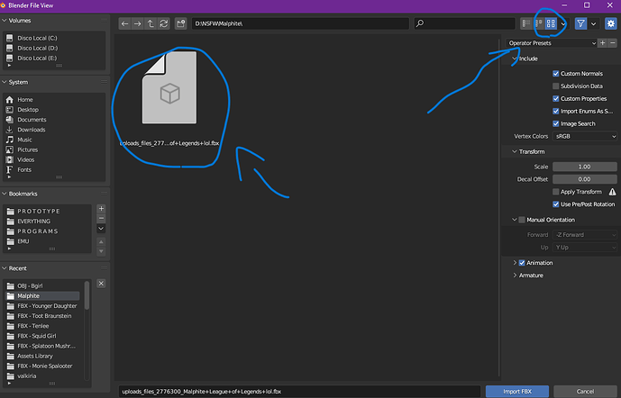Collapse the Volumes panel

[x=5, y=20]
